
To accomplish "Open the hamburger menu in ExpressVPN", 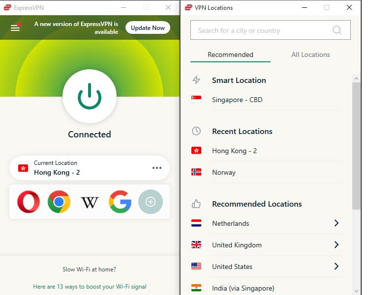I will [x=15, y=28].
